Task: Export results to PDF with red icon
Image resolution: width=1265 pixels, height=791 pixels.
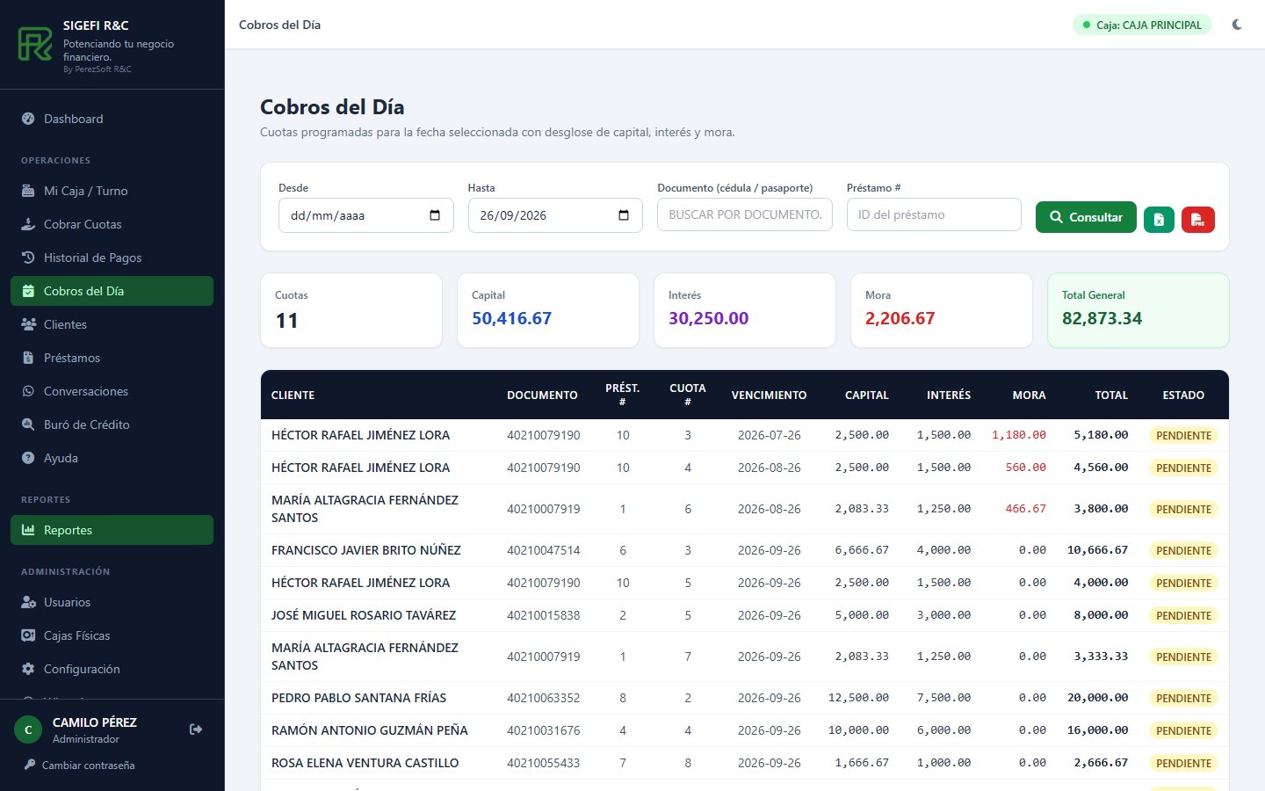Action: pyautogui.click(x=1198, y=219)
